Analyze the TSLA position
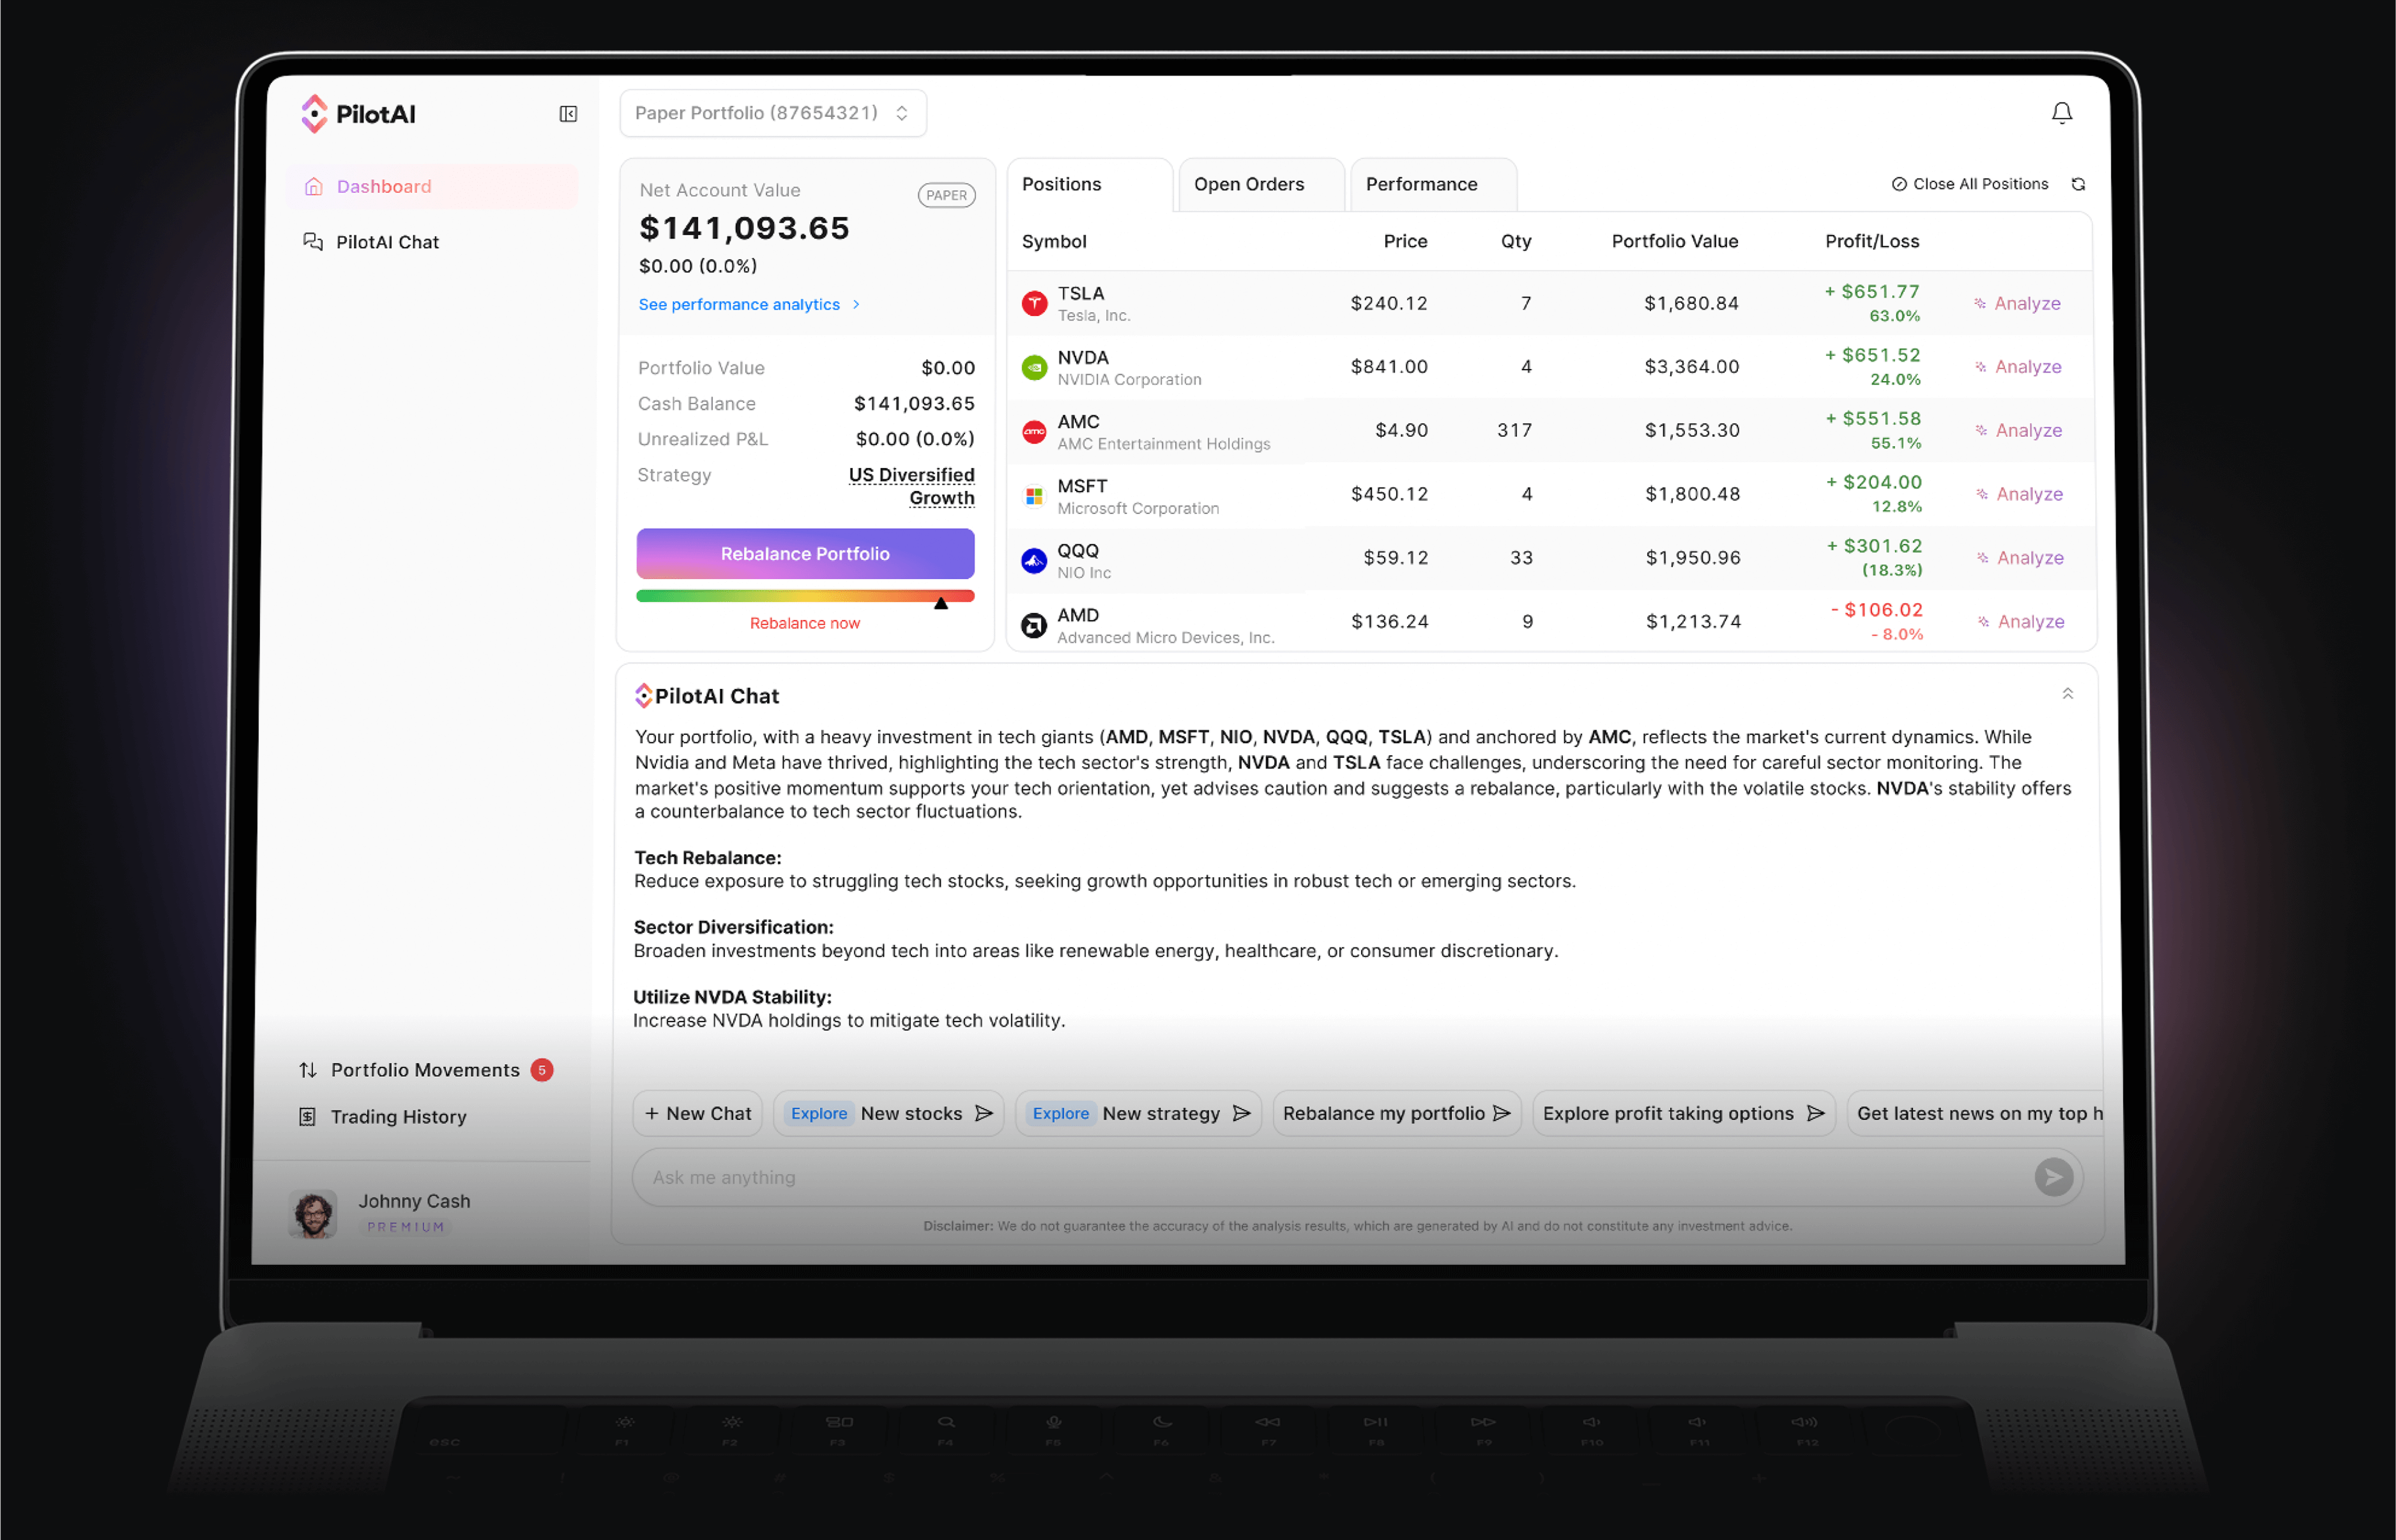 pos(2018,303)
